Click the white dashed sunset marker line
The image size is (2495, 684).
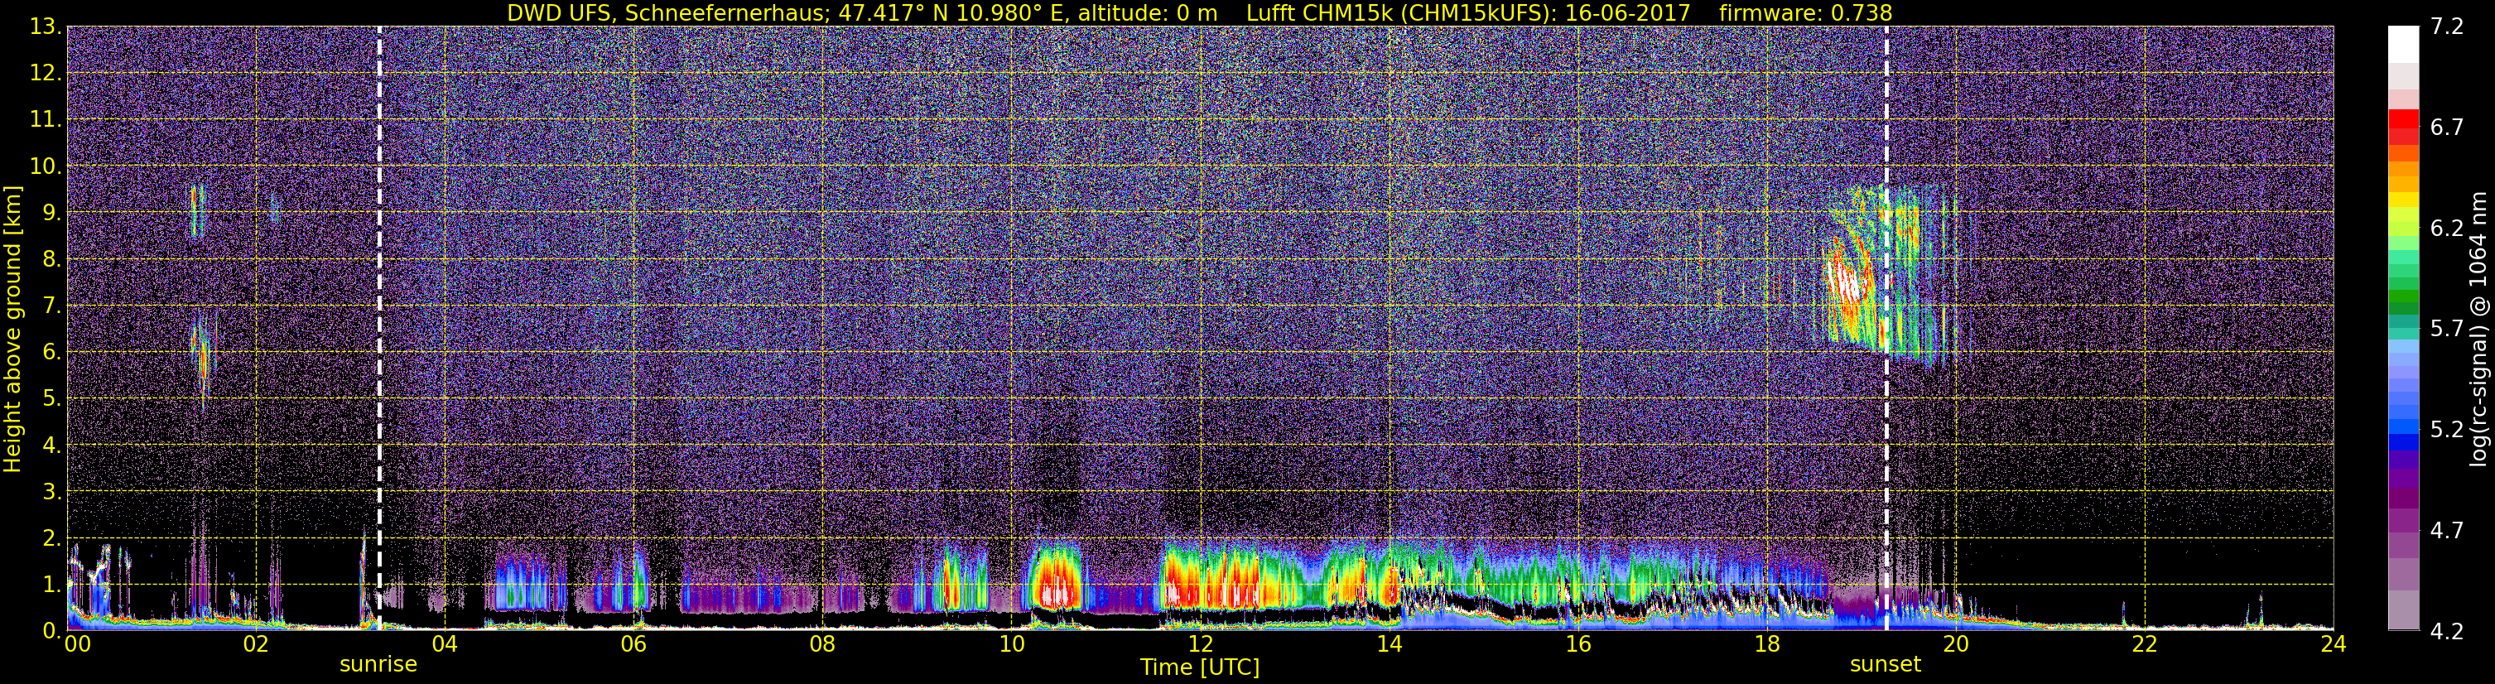1886,327
